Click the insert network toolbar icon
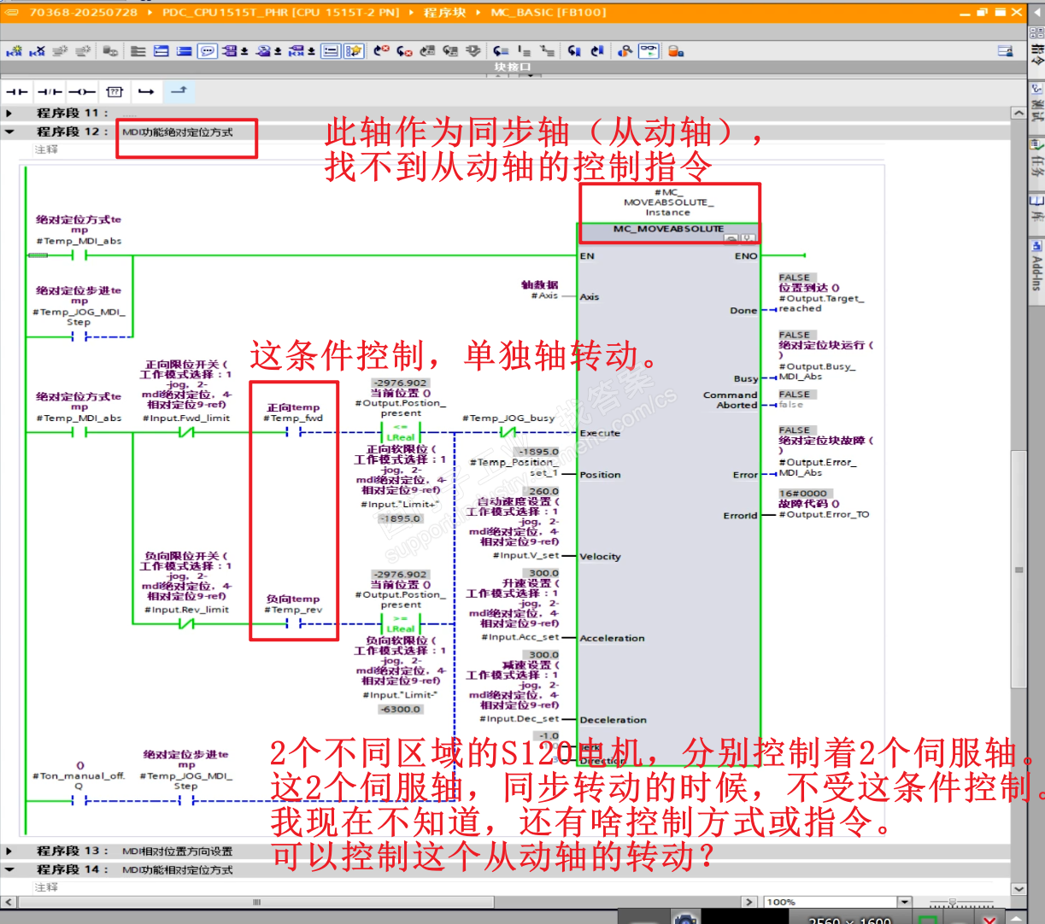The height and width of the screenshot is (924, 1045). 15,51
